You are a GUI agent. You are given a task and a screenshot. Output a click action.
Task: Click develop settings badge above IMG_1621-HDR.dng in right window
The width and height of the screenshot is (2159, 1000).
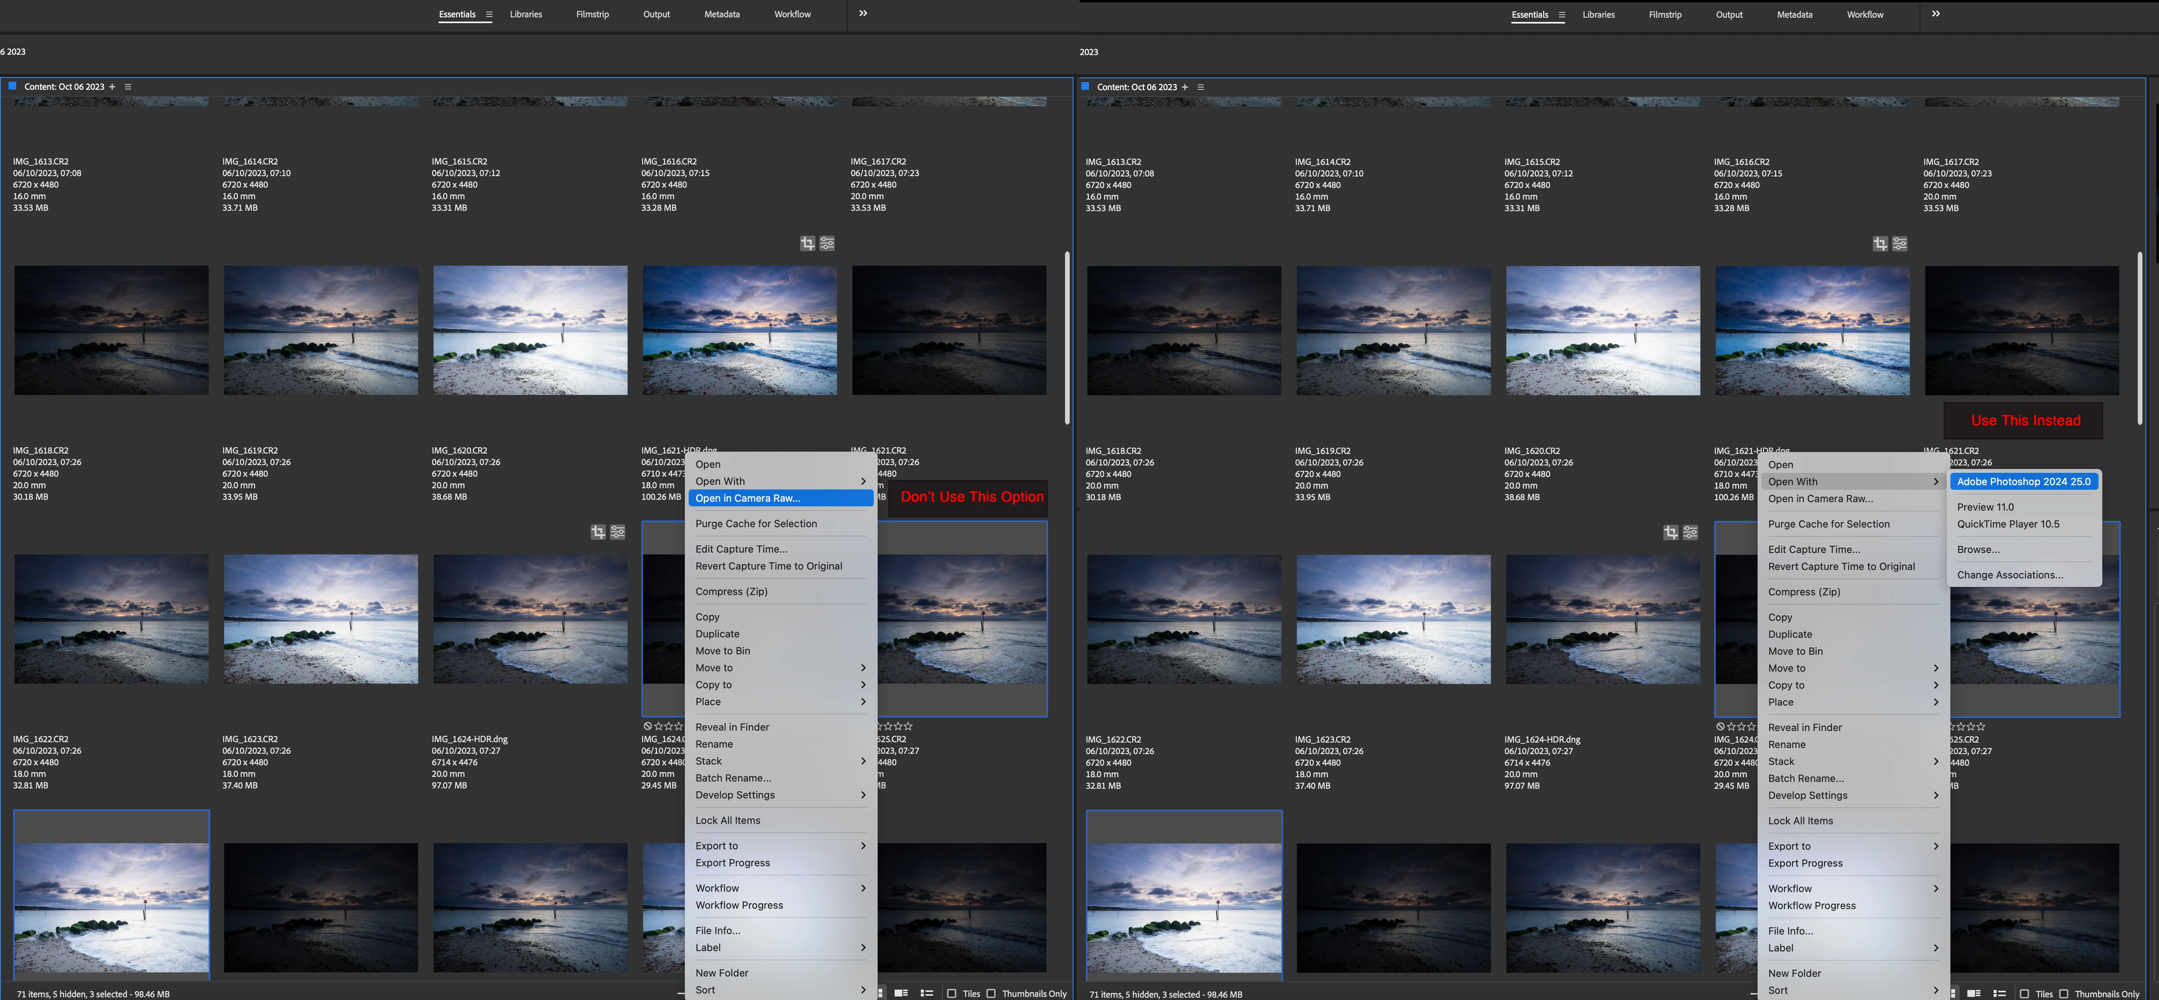click(x=1900, y=244)
